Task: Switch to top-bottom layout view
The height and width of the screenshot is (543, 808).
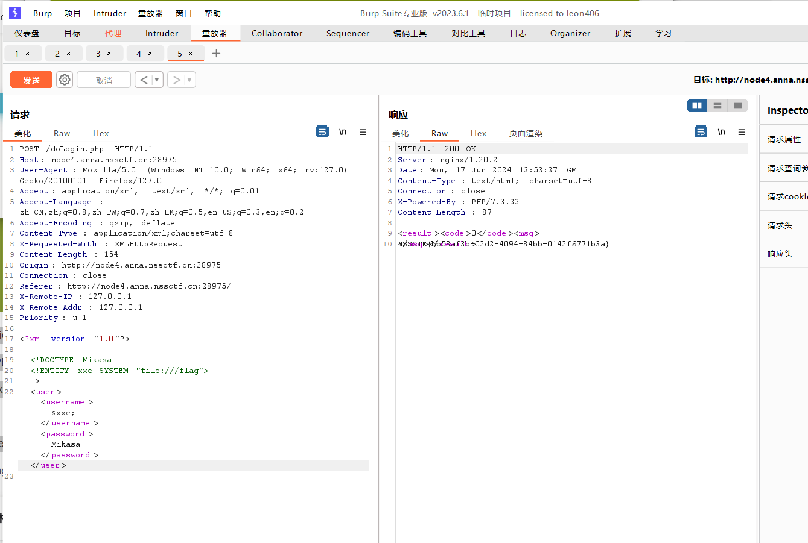Action: [x=717, y=106]
